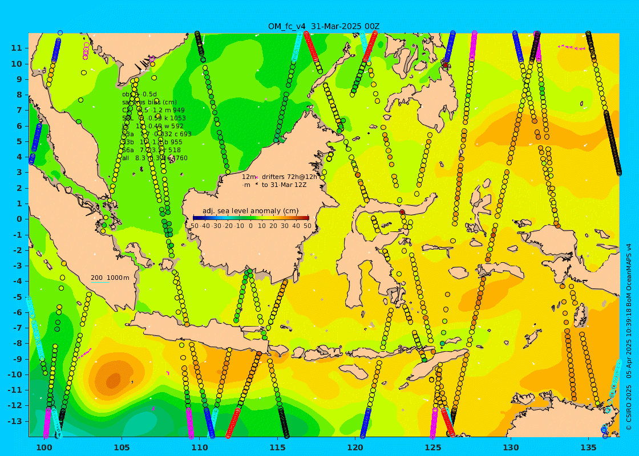Click the 0 tick label under the colorbar
Screen dimensions: 639x456
tap(250, 226)
